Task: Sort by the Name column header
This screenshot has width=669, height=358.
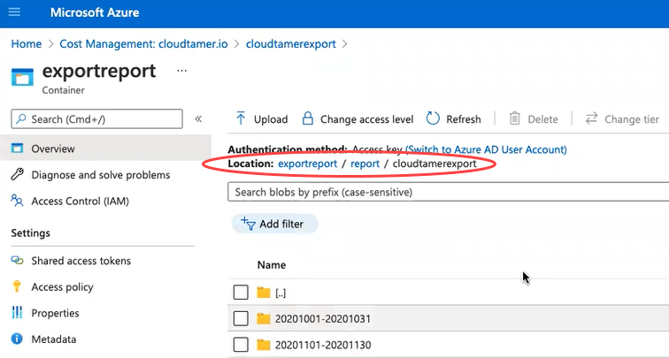Action: click(x=272, y=265)
